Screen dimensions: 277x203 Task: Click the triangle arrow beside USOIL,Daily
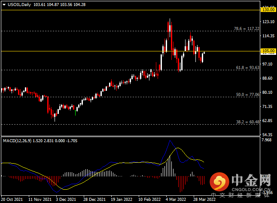3,4
